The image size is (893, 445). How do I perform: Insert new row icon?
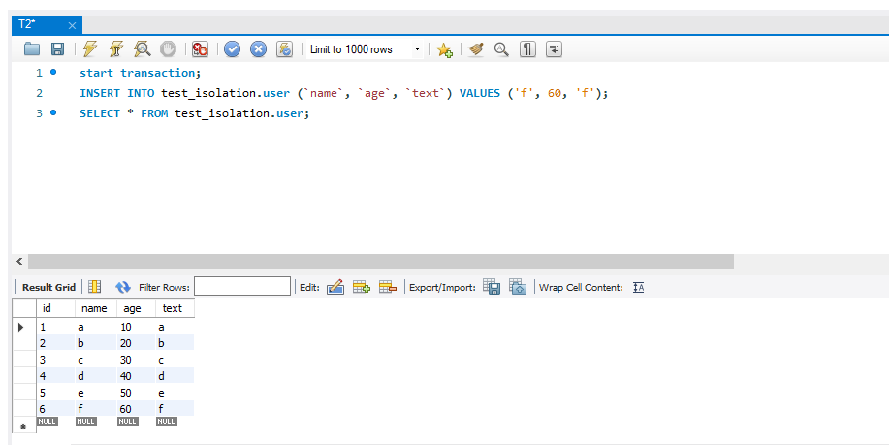click(x=362, y=287)
